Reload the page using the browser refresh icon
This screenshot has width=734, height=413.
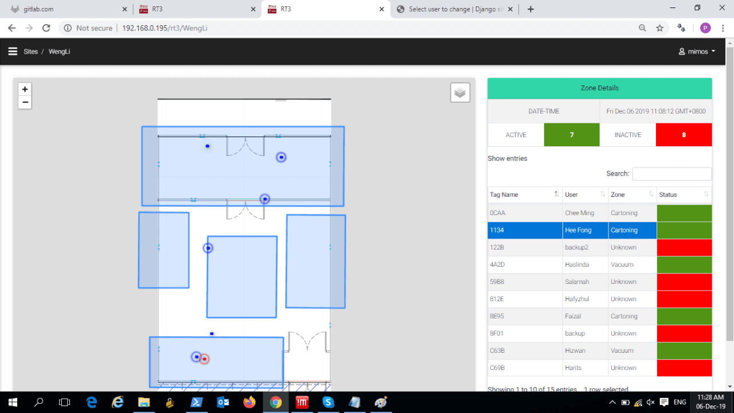(x=46, y=28)
